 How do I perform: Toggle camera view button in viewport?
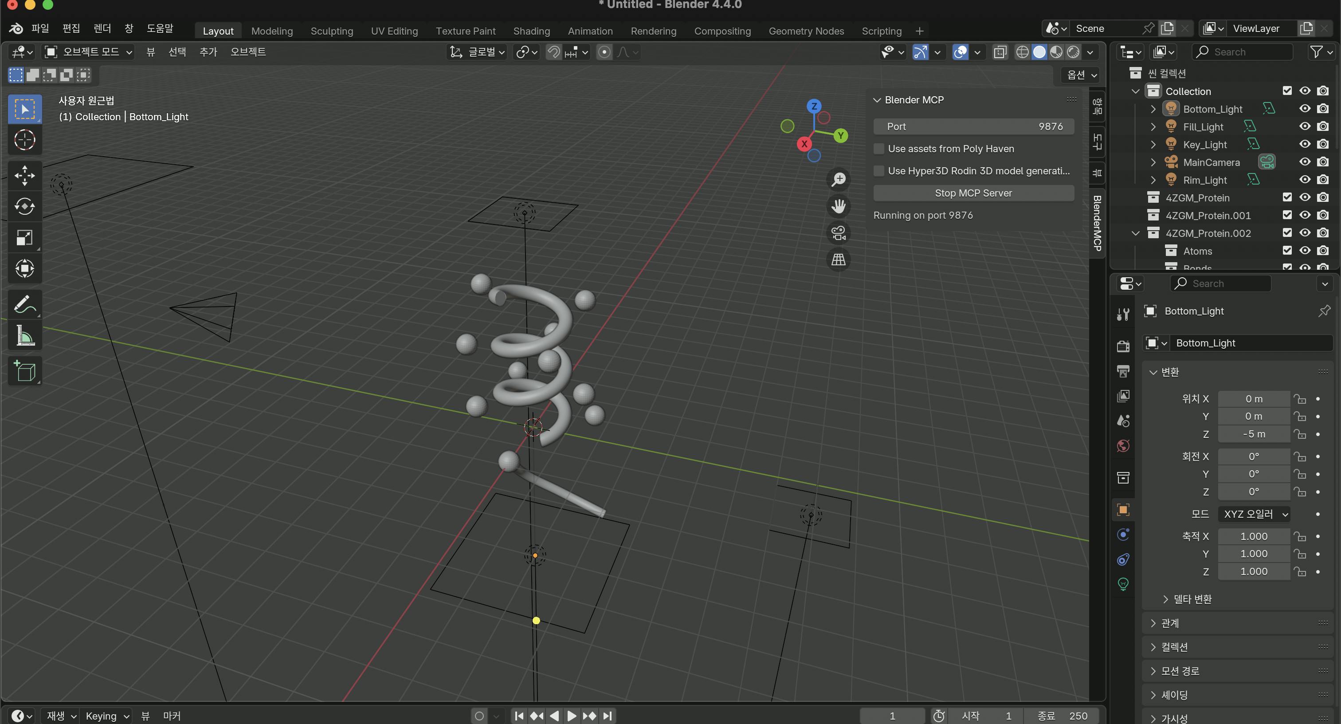[838, 233]
